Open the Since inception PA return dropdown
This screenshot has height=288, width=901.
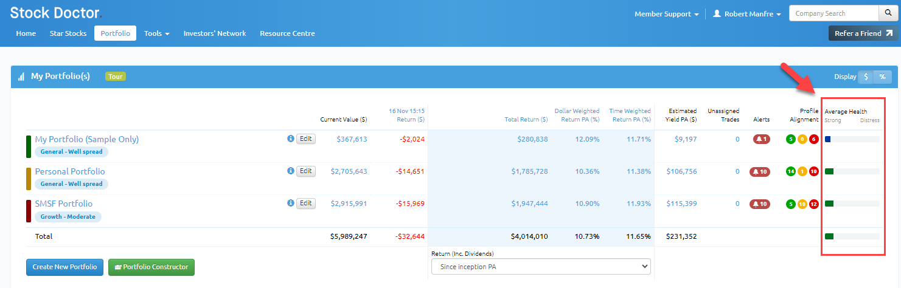(541, 267)
